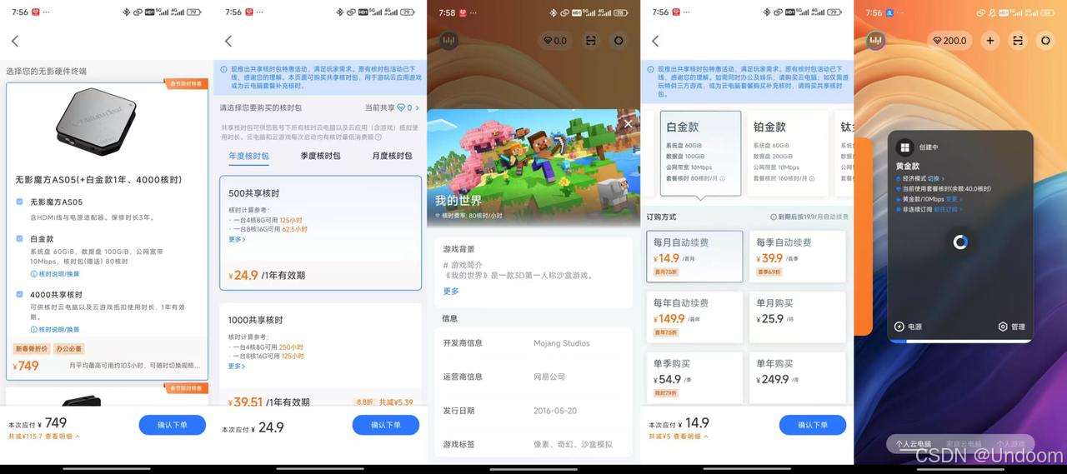The height and width of the screenshot is (474, 1067).
Task: Choose the 铂金款 plan card
Action: (x=787, y=153)
